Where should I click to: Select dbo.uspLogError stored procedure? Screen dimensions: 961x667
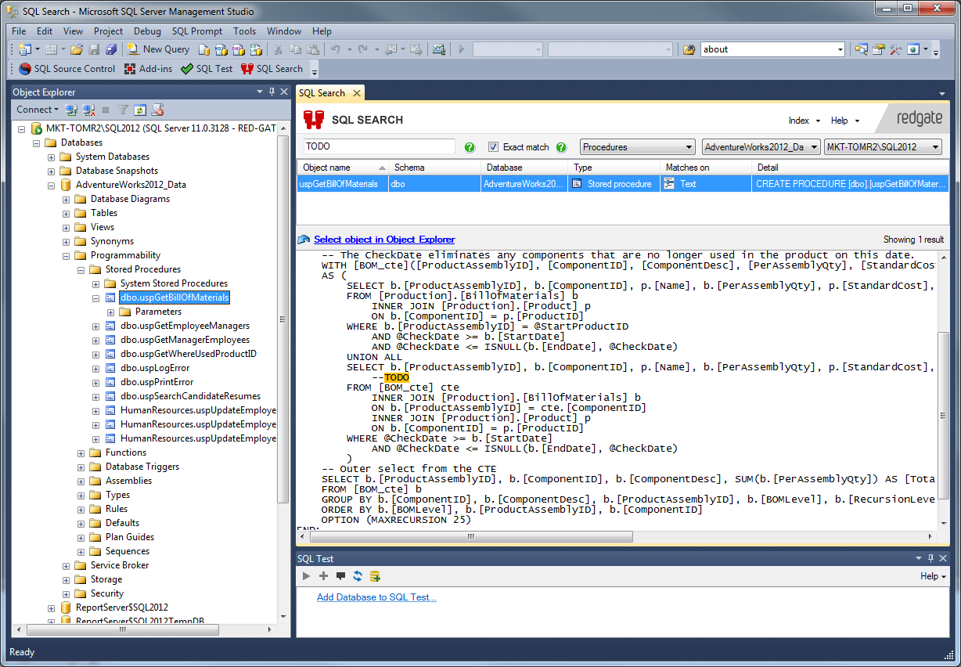click(x=155, y=368)
